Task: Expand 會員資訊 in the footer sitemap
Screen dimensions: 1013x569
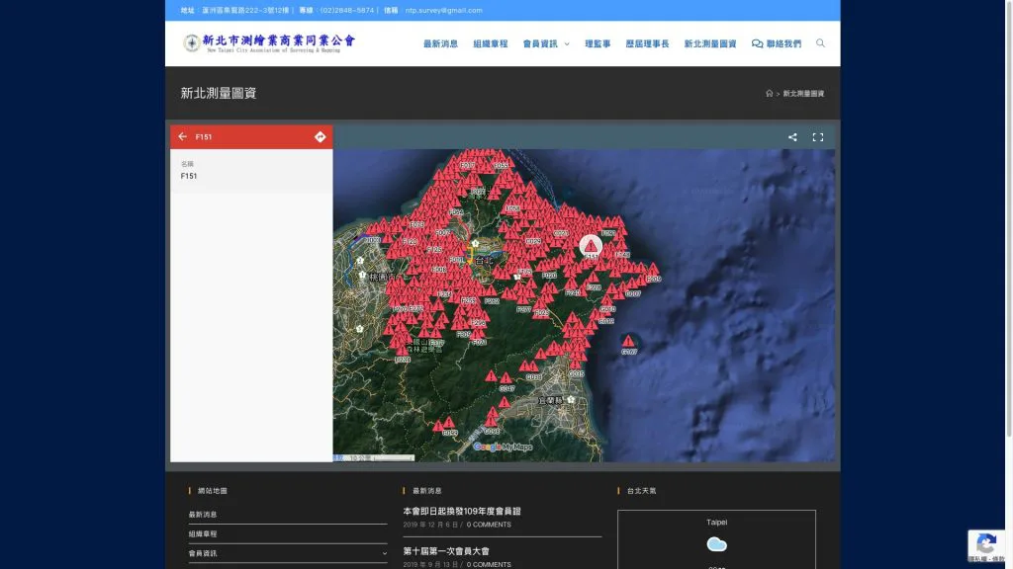Action: (x=384, y=554)
